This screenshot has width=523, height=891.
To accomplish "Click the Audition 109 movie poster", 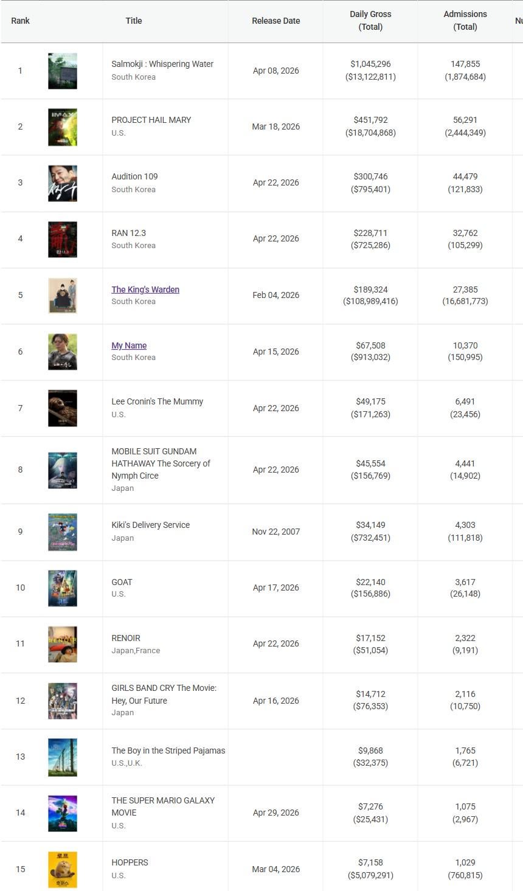I will (x=63, y=183).
